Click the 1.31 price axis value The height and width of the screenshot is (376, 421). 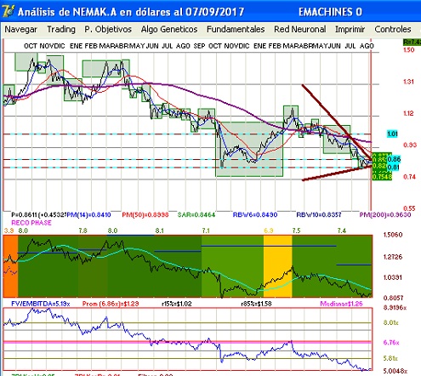pyautogui.click(x=408, y=82)
